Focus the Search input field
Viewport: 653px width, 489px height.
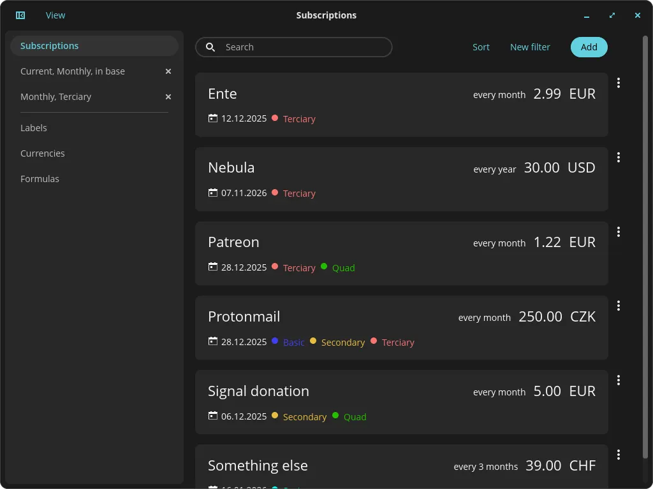tap(293, 47)
